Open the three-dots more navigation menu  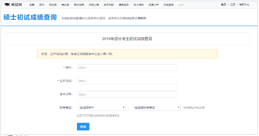coord(181,5)
